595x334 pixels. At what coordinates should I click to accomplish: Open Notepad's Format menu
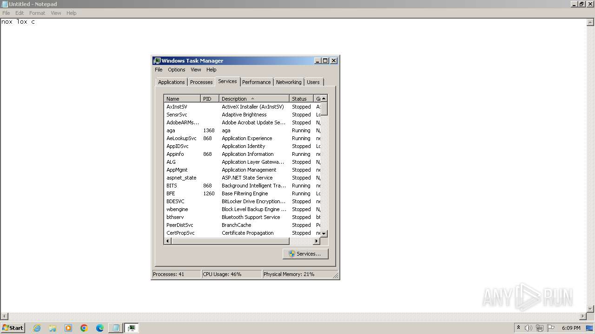coord(37,13)
